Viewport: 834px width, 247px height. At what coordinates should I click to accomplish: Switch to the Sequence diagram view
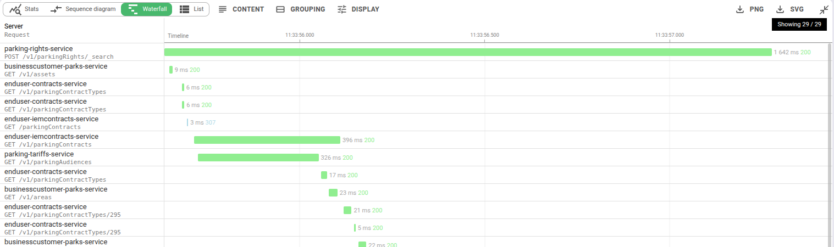[82, 9]
